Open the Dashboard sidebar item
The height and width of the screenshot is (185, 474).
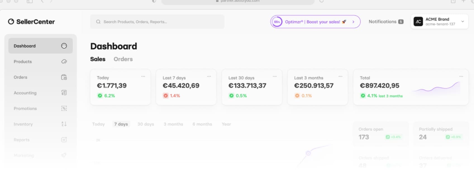(41, 46)
